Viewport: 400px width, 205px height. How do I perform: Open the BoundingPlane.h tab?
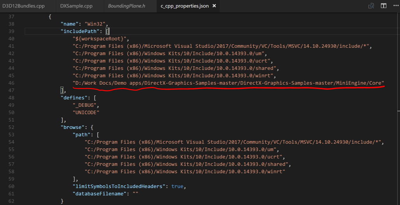(126, 6)
